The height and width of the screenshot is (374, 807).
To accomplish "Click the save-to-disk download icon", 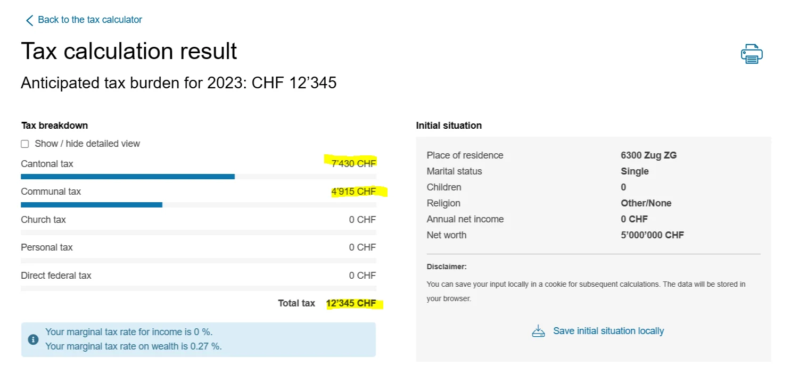I will click(x=539, y=331).
